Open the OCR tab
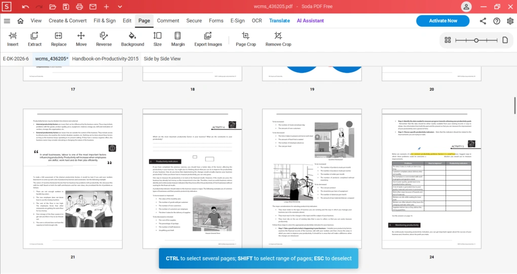This screenshot has height=274, width=517. [257, 20]
